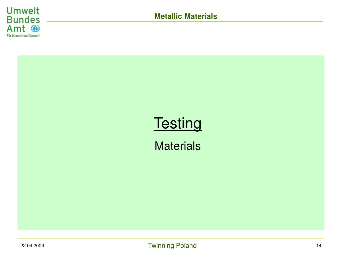
Task: Click the word Metallic in slide title
Action: tap(168, 16)
